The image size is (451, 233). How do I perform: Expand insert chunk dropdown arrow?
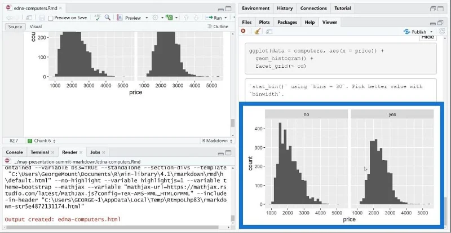click(176, 18)
